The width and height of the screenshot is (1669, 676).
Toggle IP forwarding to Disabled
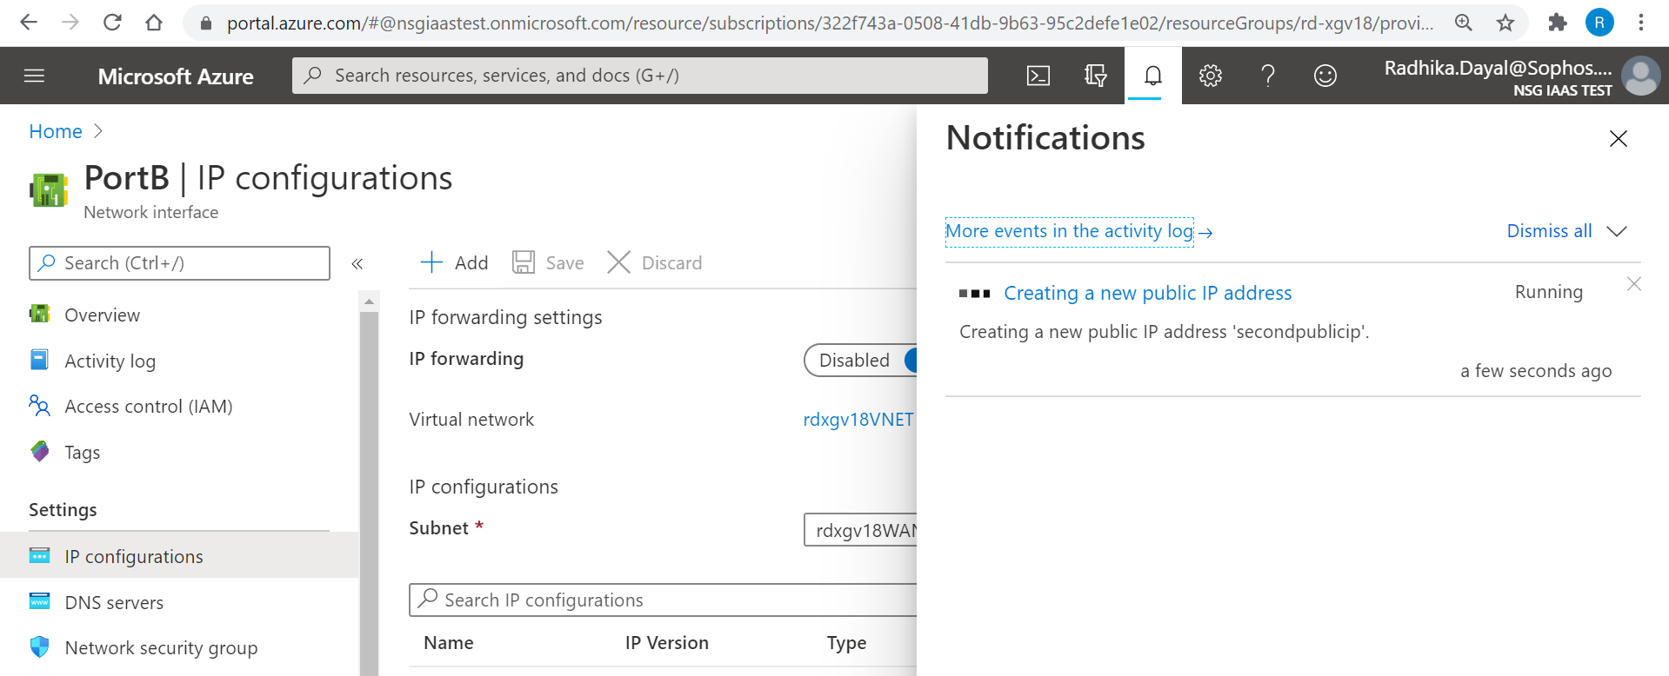pyautogui.click(x=854, y=361)
